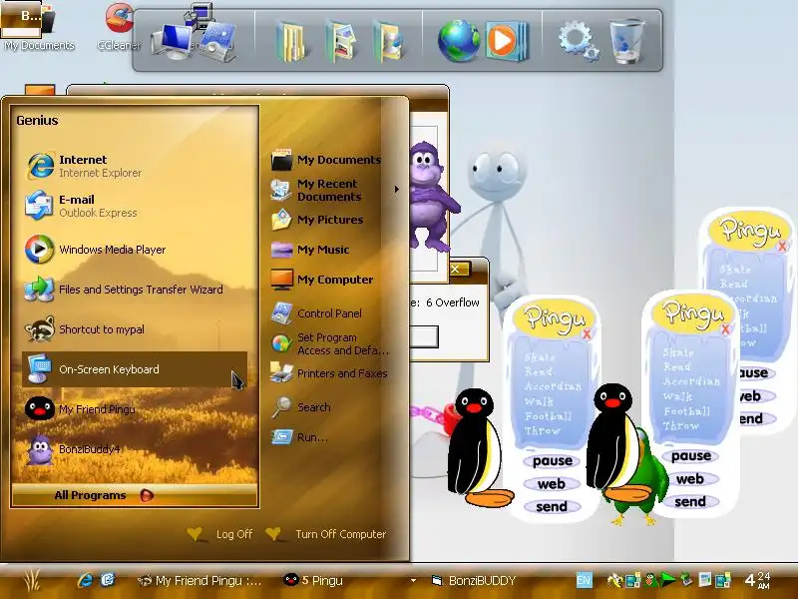Close the middle Pingu panel with red X
The height and width of the screenshot is (599, 798).
[x=725, y=329]
